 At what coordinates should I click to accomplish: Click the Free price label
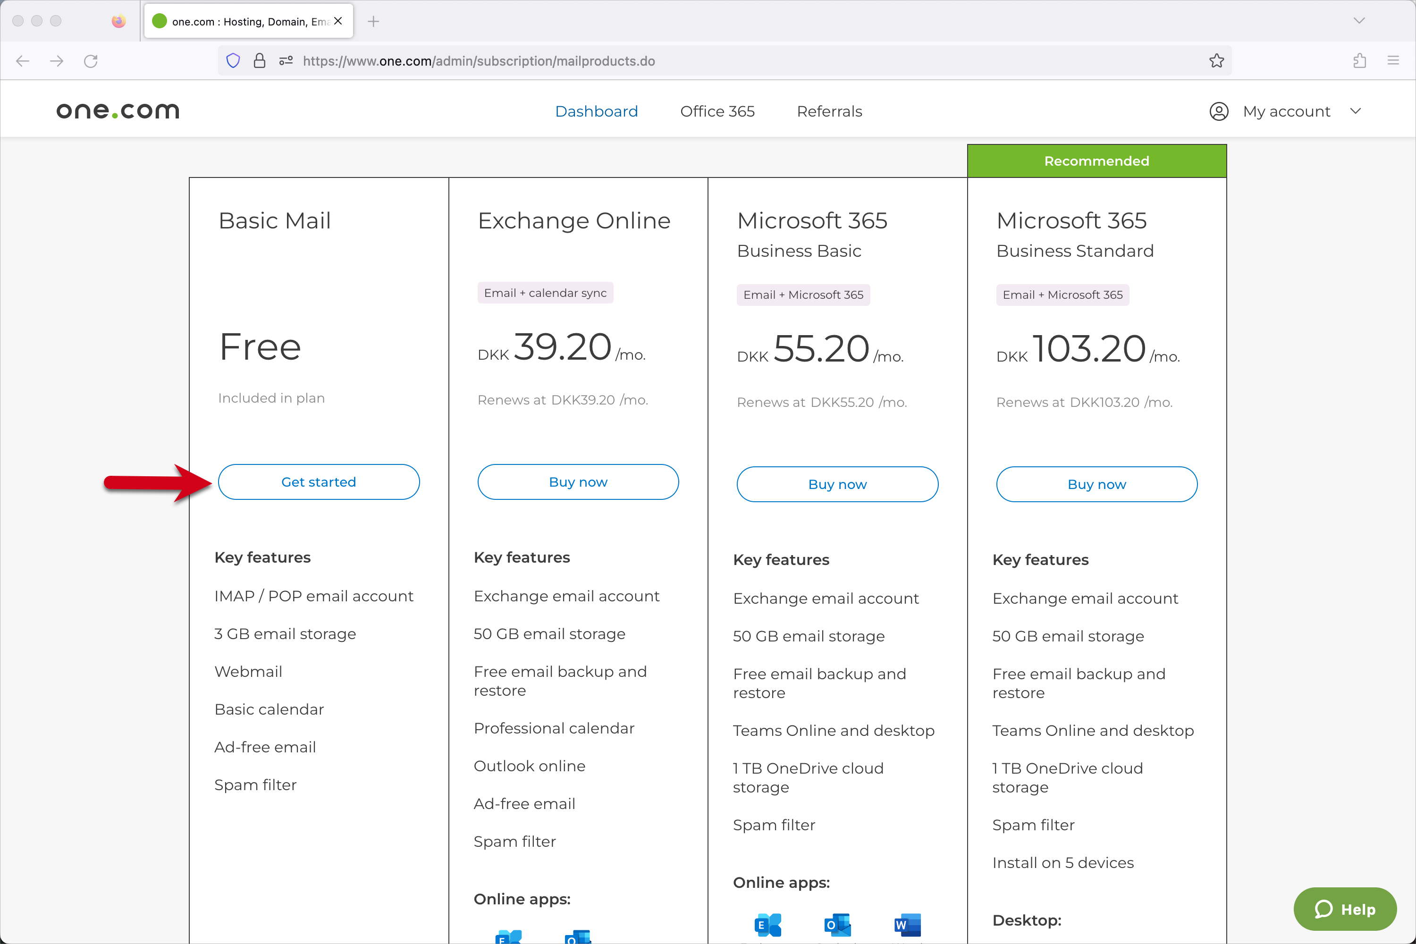click(260, 347)
